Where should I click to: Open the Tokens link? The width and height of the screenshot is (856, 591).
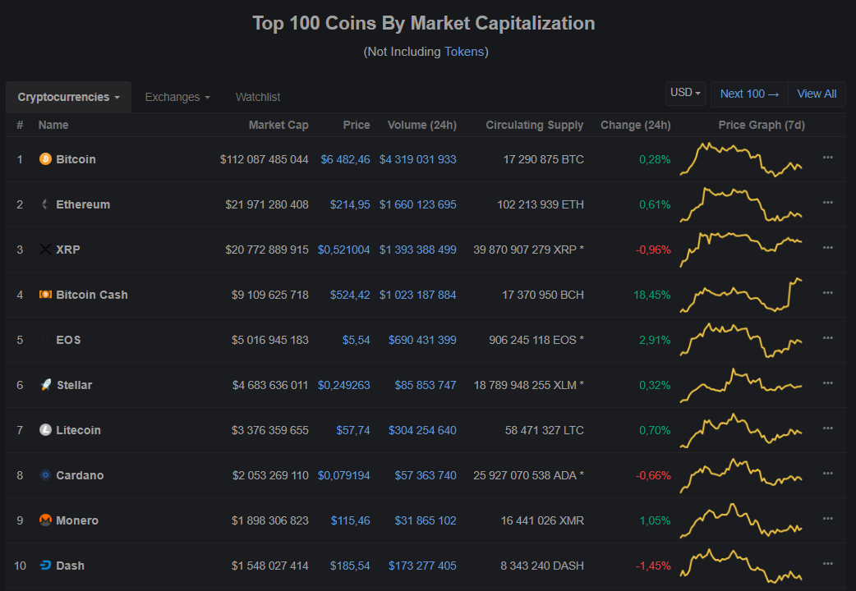pyautogui.click(x=464, y=52)
